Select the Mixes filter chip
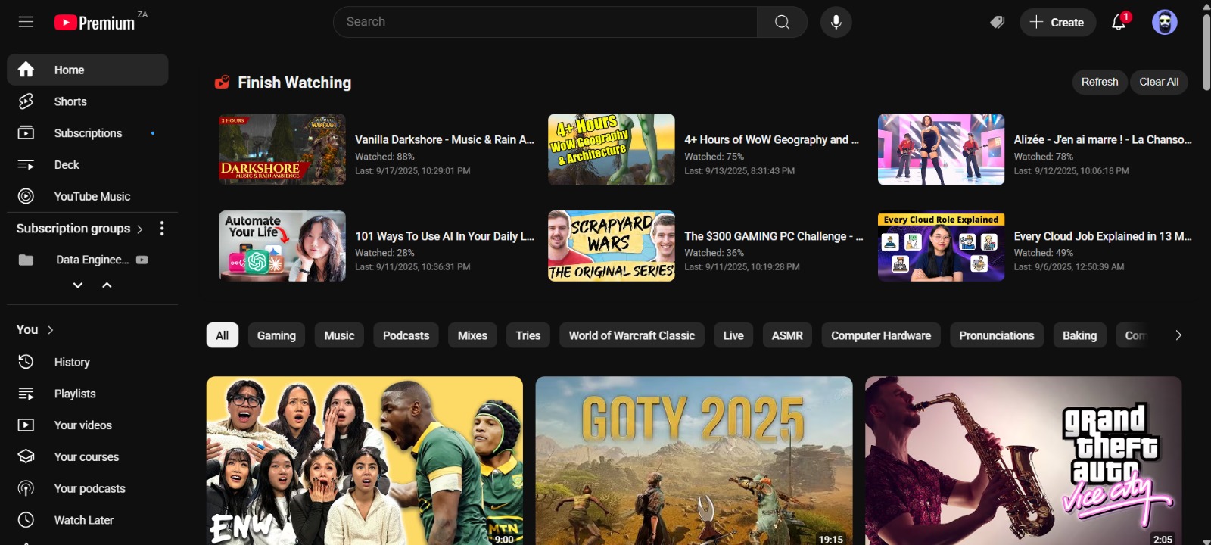This screenshot has width=1211, height=545. click(472, 335)
